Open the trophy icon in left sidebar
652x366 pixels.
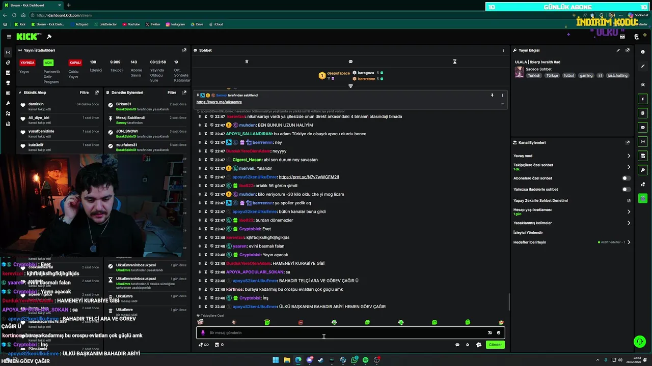coord(8,83)
